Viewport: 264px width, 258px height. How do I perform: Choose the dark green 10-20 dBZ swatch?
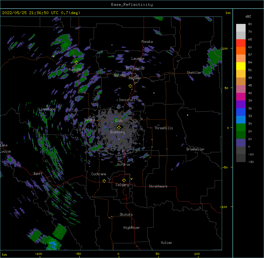(241, 135)
